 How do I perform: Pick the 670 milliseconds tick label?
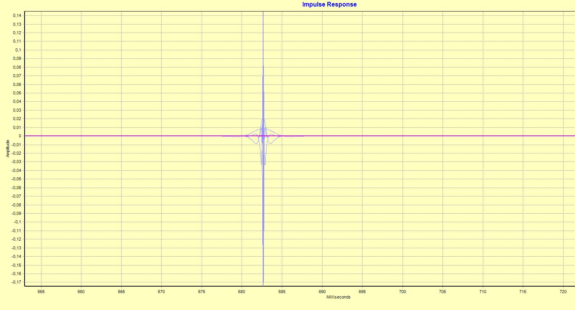coord(161,291)
